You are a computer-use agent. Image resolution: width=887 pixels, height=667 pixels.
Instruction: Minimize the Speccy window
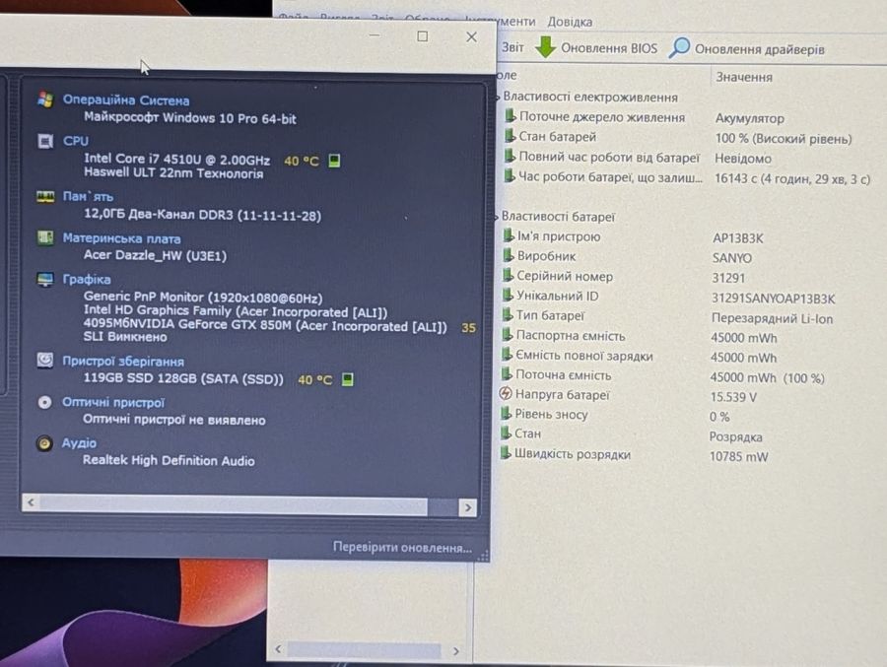pyautogui.click(x=375, y=35)
